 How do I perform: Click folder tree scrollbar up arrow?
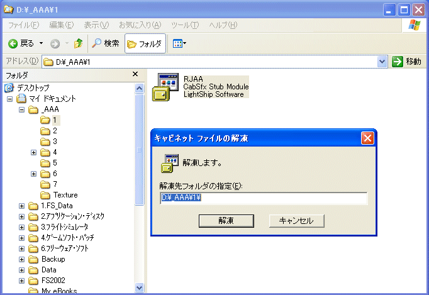coord(139,88)
